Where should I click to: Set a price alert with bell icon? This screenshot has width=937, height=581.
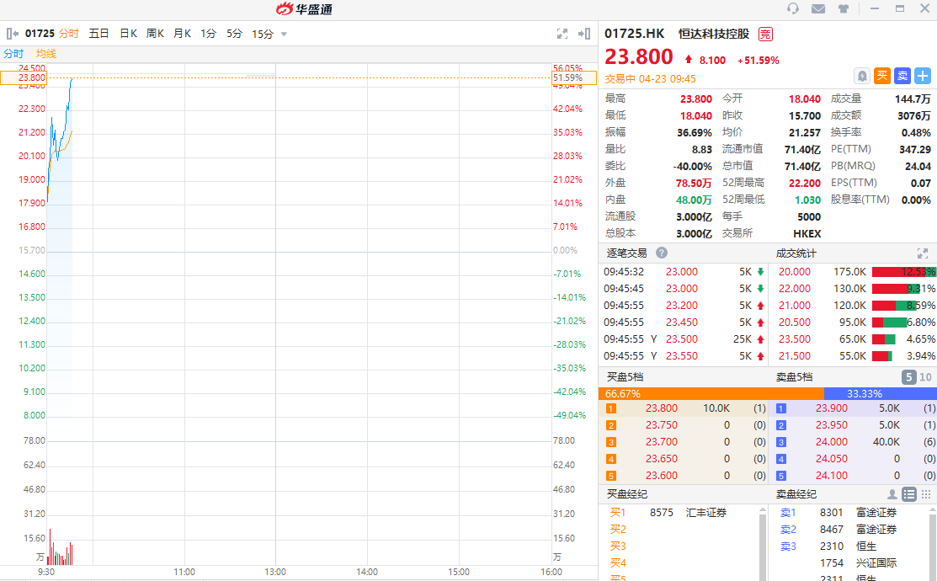pos(862,76)
